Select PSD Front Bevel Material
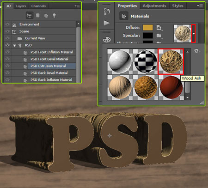 click(49, 59)
